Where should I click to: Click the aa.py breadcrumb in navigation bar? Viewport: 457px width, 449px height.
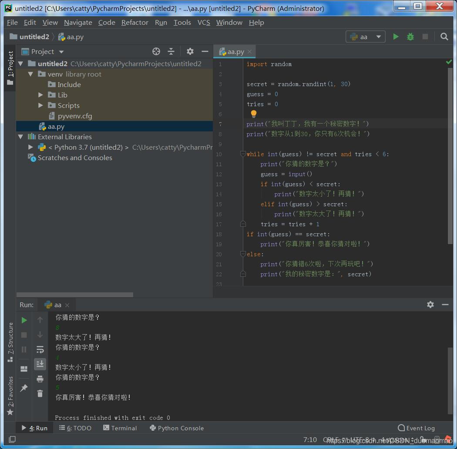click(71, 37)
